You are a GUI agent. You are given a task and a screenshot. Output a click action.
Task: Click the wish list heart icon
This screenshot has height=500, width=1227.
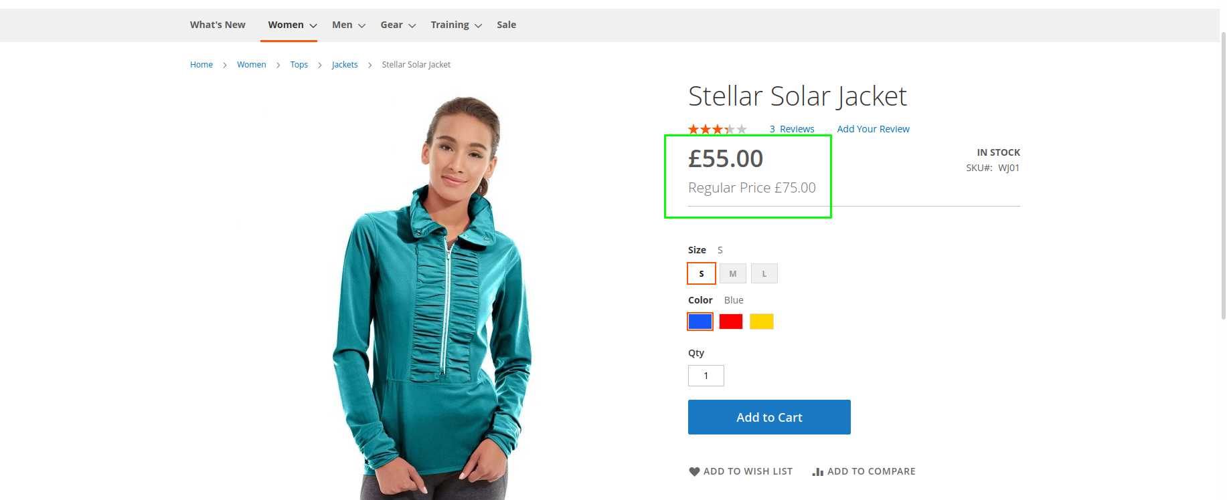tap(694, 471)
